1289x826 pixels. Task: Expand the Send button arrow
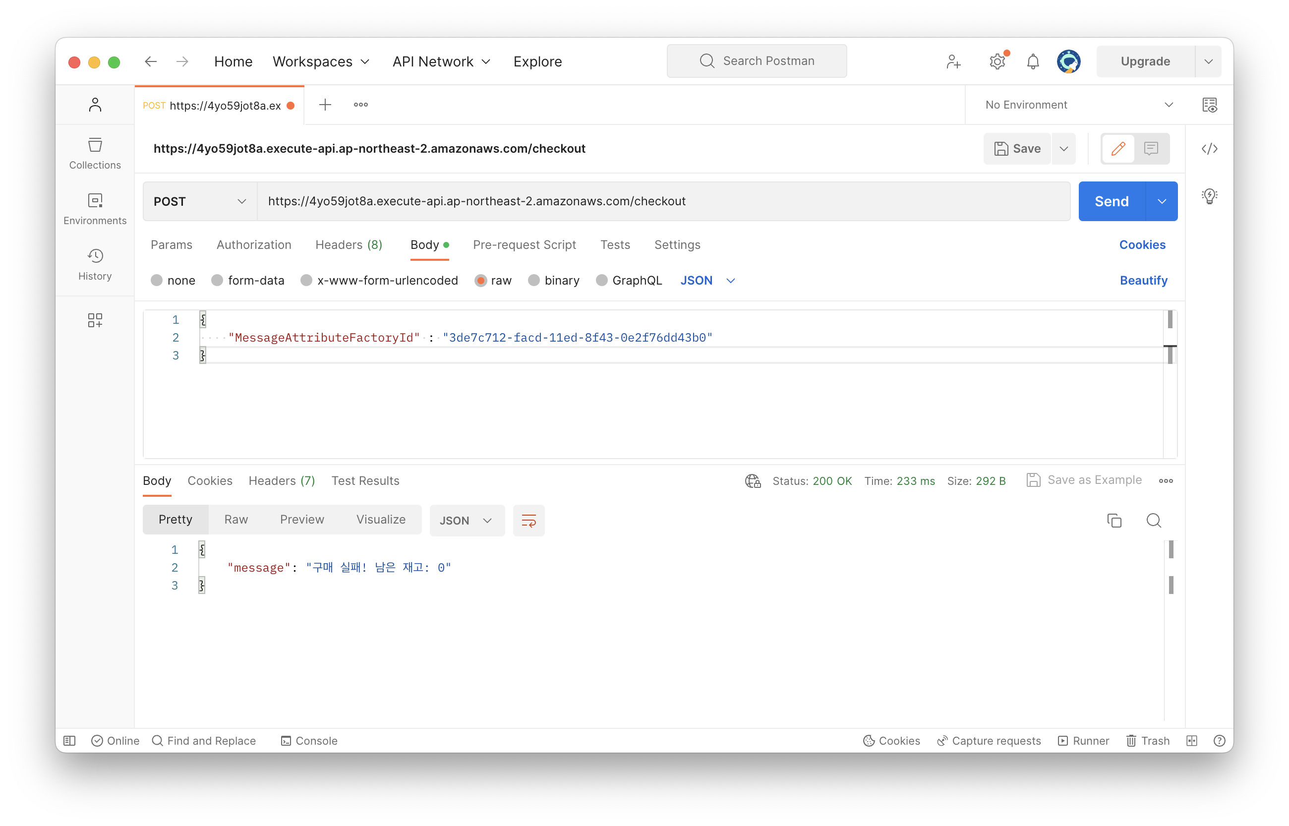1162,201
